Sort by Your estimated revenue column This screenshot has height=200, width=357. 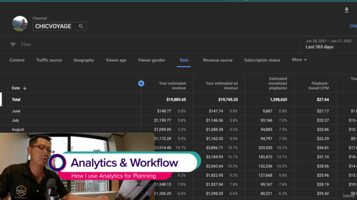[x=172, y=86]
